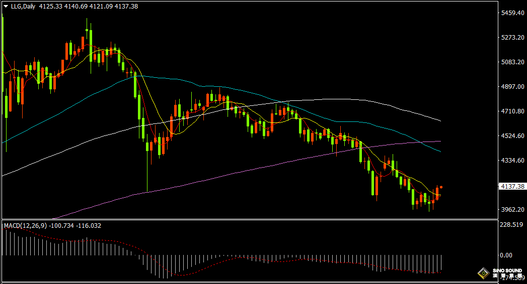The width and height of the screenshot is (527, 284).
Task: Click the 4334.60 price axis label
Action: click(512, 161)
